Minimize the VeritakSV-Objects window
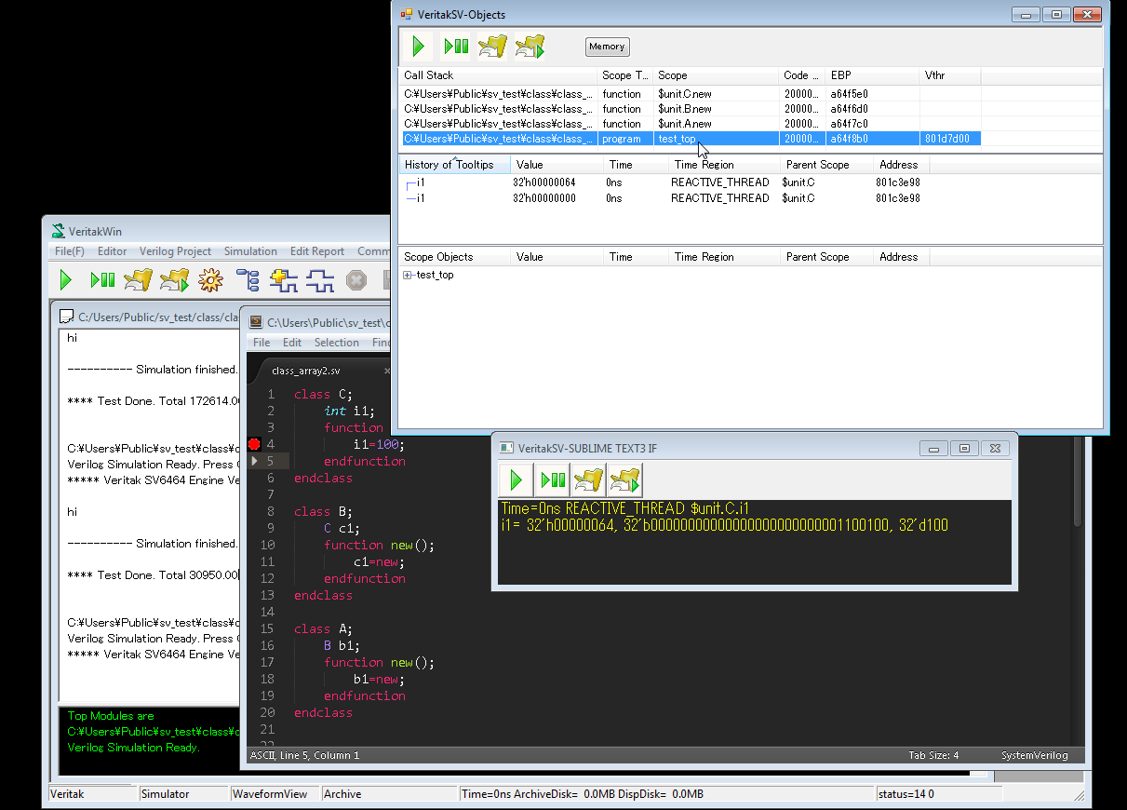Viewport: 1127px width, 810px height. pos(1026,14)
